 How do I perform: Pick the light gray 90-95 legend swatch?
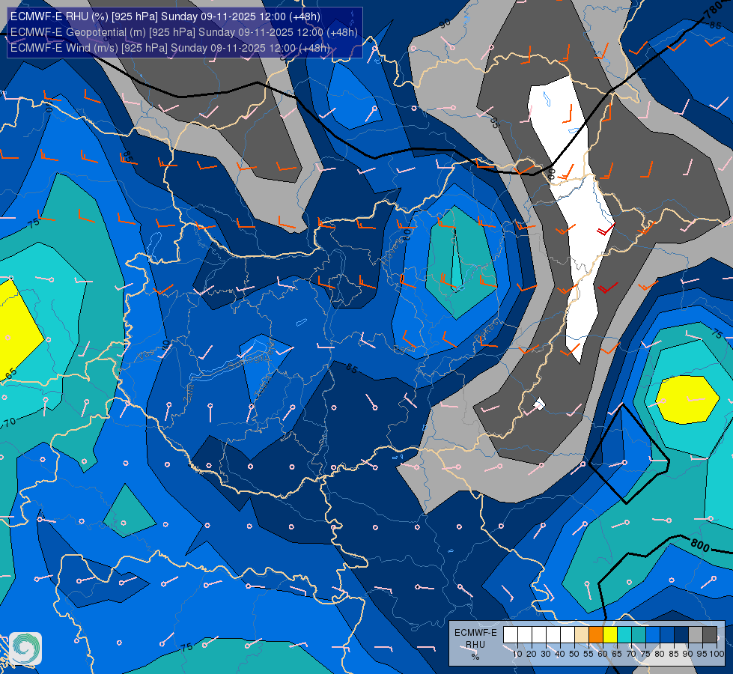(696, 635)
